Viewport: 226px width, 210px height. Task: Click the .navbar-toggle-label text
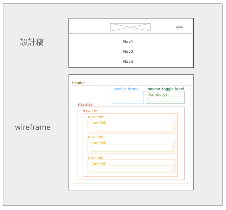coord(165,89)
